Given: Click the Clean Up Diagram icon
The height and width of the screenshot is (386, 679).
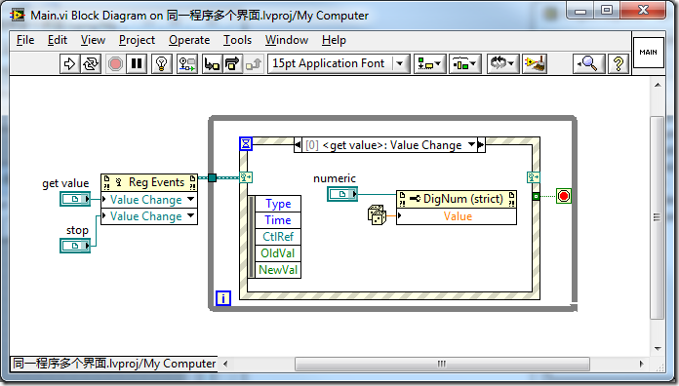Looking at the screenshot, I should point(535,64).
